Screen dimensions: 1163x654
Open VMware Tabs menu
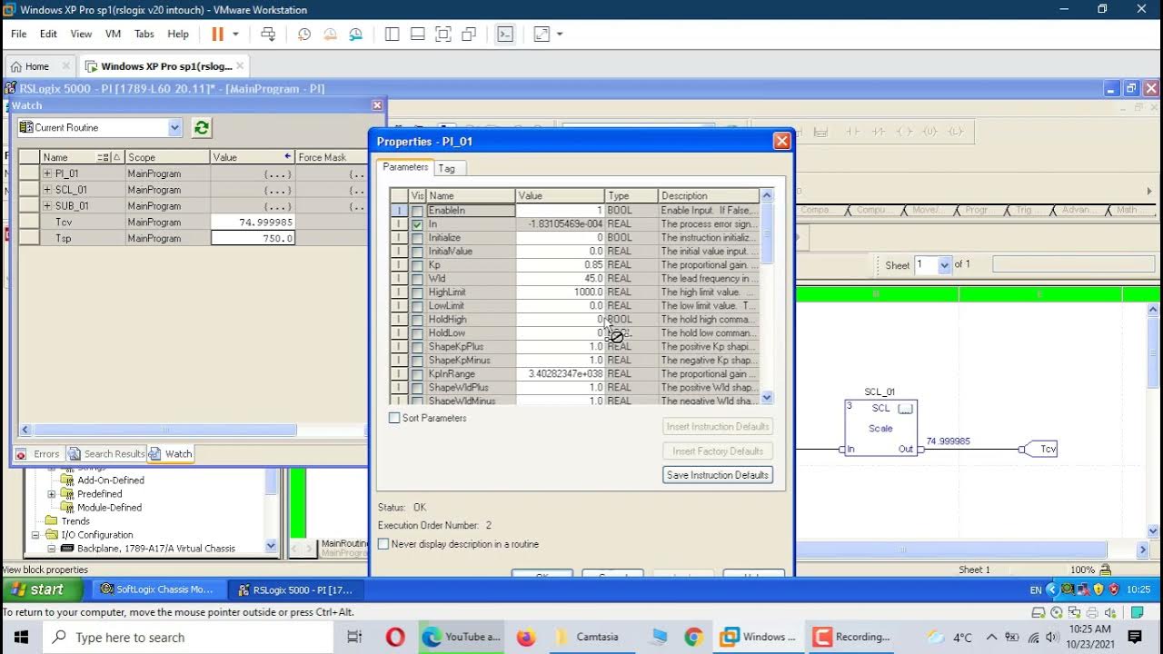tap(144, 34)
